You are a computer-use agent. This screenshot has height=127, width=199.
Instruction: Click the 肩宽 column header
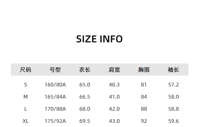(114, 70)
